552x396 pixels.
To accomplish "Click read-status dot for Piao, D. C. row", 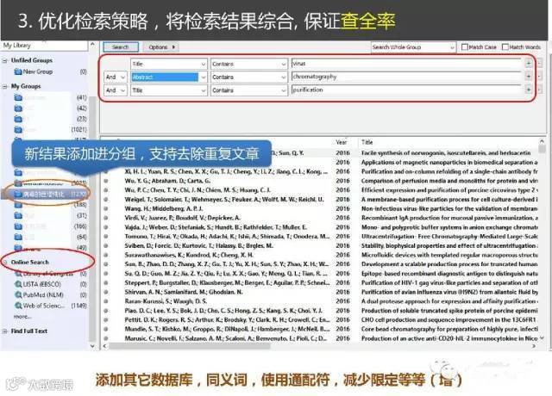I will tap(105, 311).
